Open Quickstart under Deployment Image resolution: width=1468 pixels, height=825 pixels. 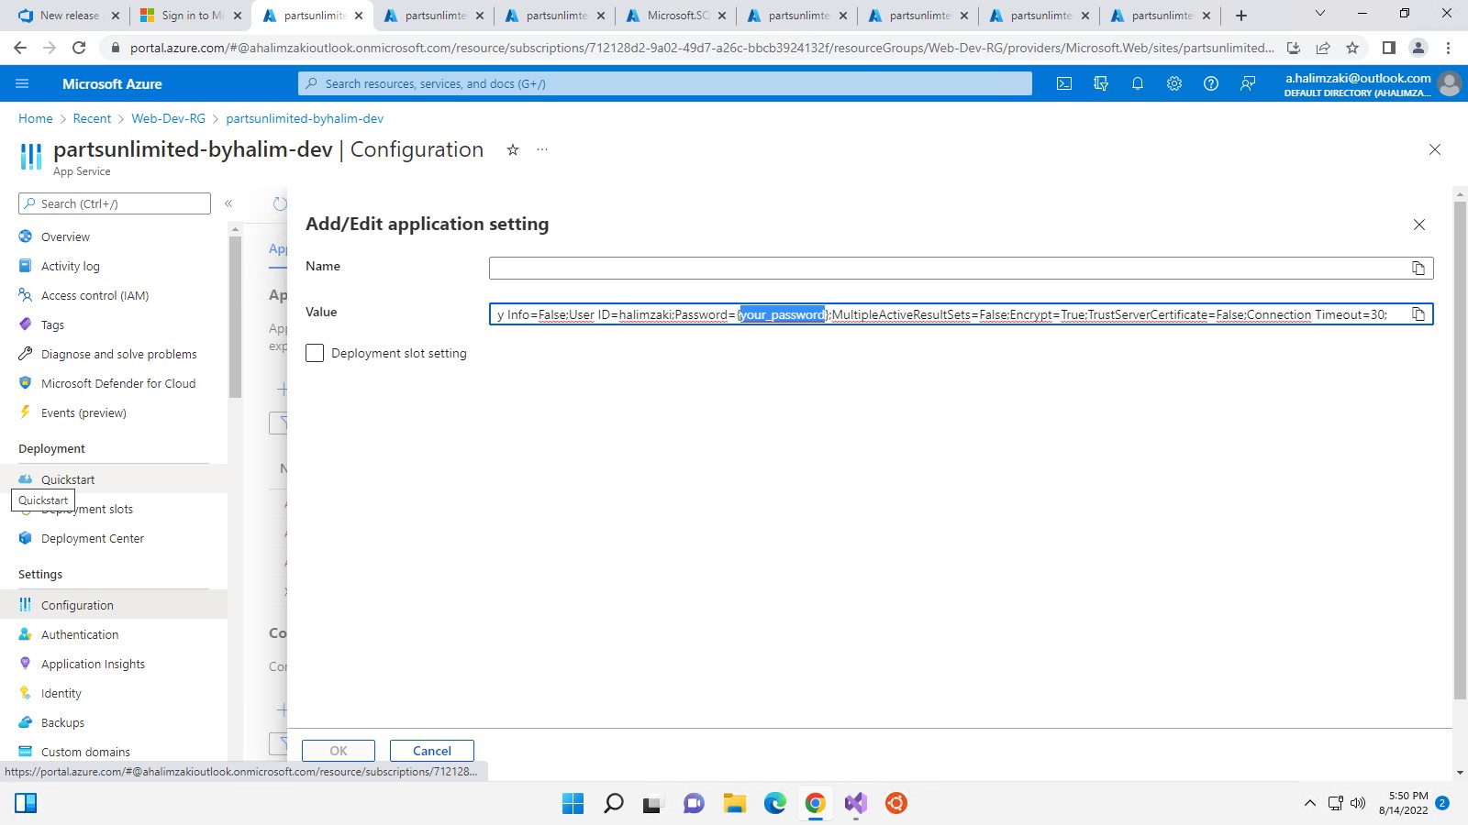click(x=68, y=479)
